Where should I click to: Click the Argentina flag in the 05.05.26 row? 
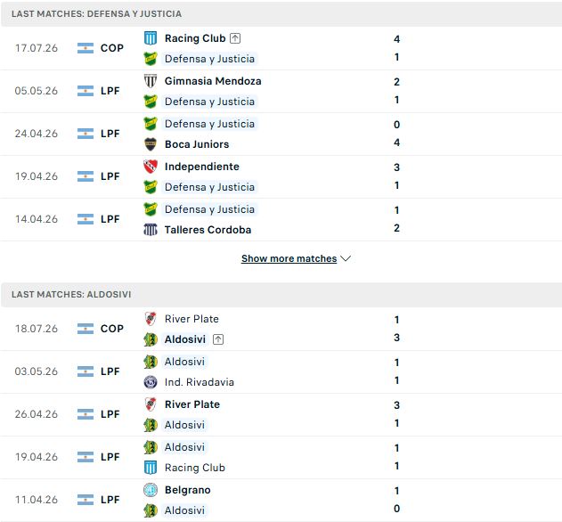[x=86, y=91]
